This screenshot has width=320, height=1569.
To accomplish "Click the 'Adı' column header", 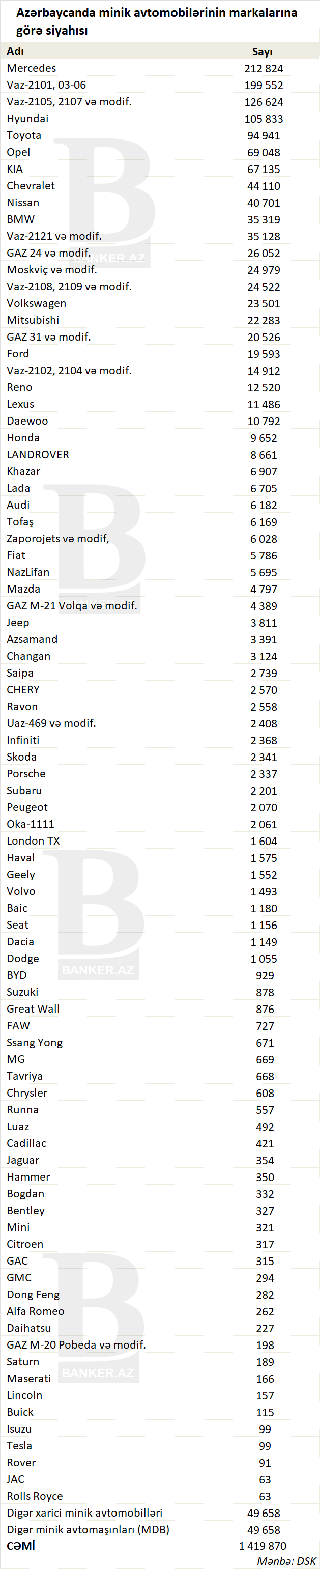I will [15, 51].
